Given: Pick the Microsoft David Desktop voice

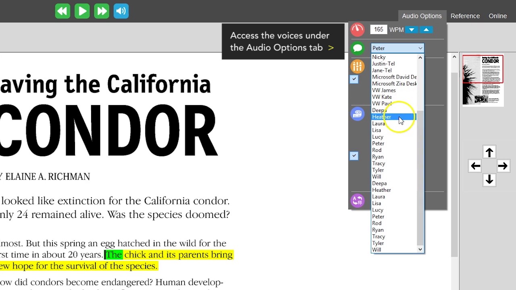Looking at the screenshot, I should pyautogui.click(x=394, y=77).
